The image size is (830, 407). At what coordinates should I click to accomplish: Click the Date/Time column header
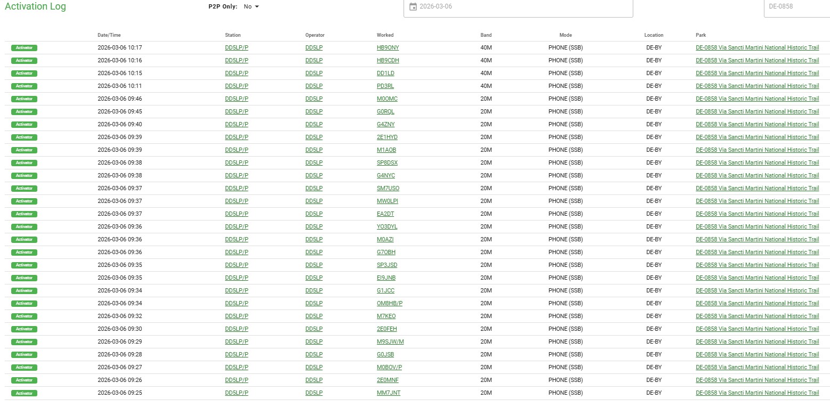109,35
